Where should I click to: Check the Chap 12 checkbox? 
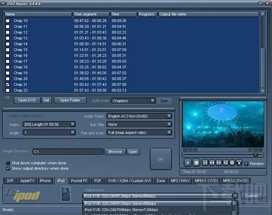(8, 32)
